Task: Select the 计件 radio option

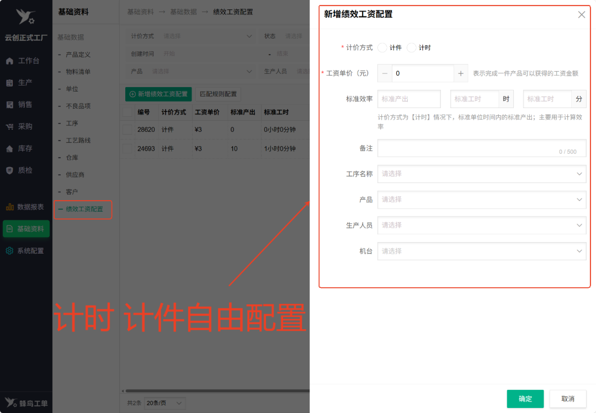Action: (x=382, y=47)
